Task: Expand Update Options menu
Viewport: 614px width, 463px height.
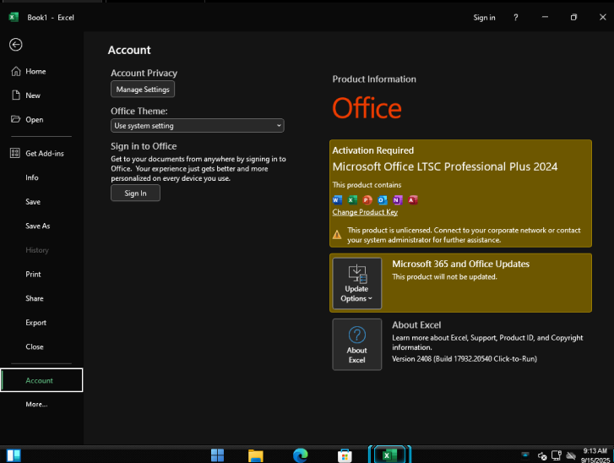Action: coord(356,283)
